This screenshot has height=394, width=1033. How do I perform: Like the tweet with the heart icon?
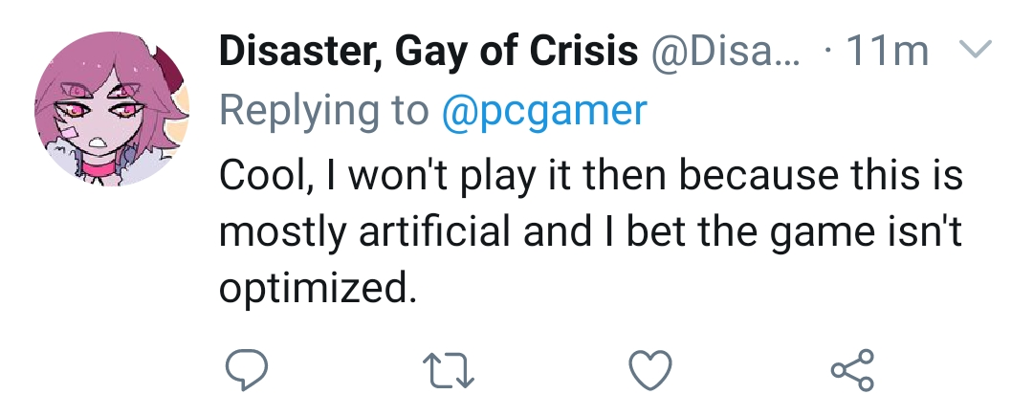[650, 367]
